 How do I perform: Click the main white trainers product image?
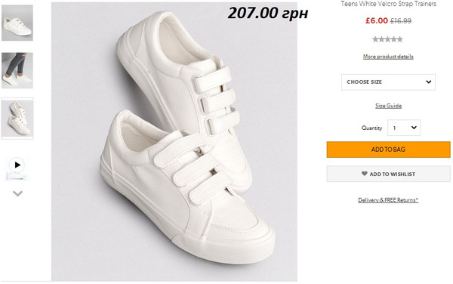(x=174, y=141)
